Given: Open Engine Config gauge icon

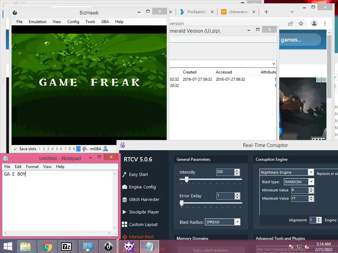Looking at the screenshot, I should (x=124, y=187).
